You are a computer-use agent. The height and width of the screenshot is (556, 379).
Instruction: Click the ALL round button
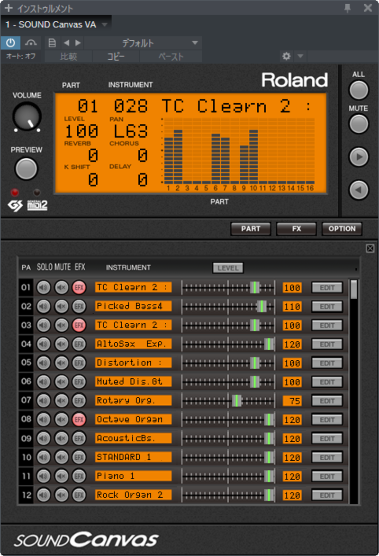[x=359, y=90]
